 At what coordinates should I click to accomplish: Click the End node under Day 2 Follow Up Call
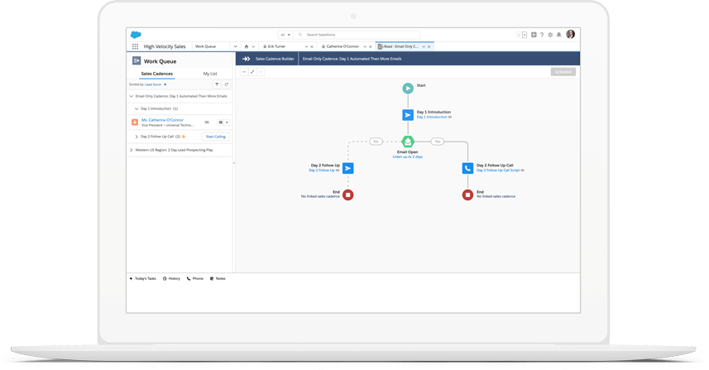(467, 195)
